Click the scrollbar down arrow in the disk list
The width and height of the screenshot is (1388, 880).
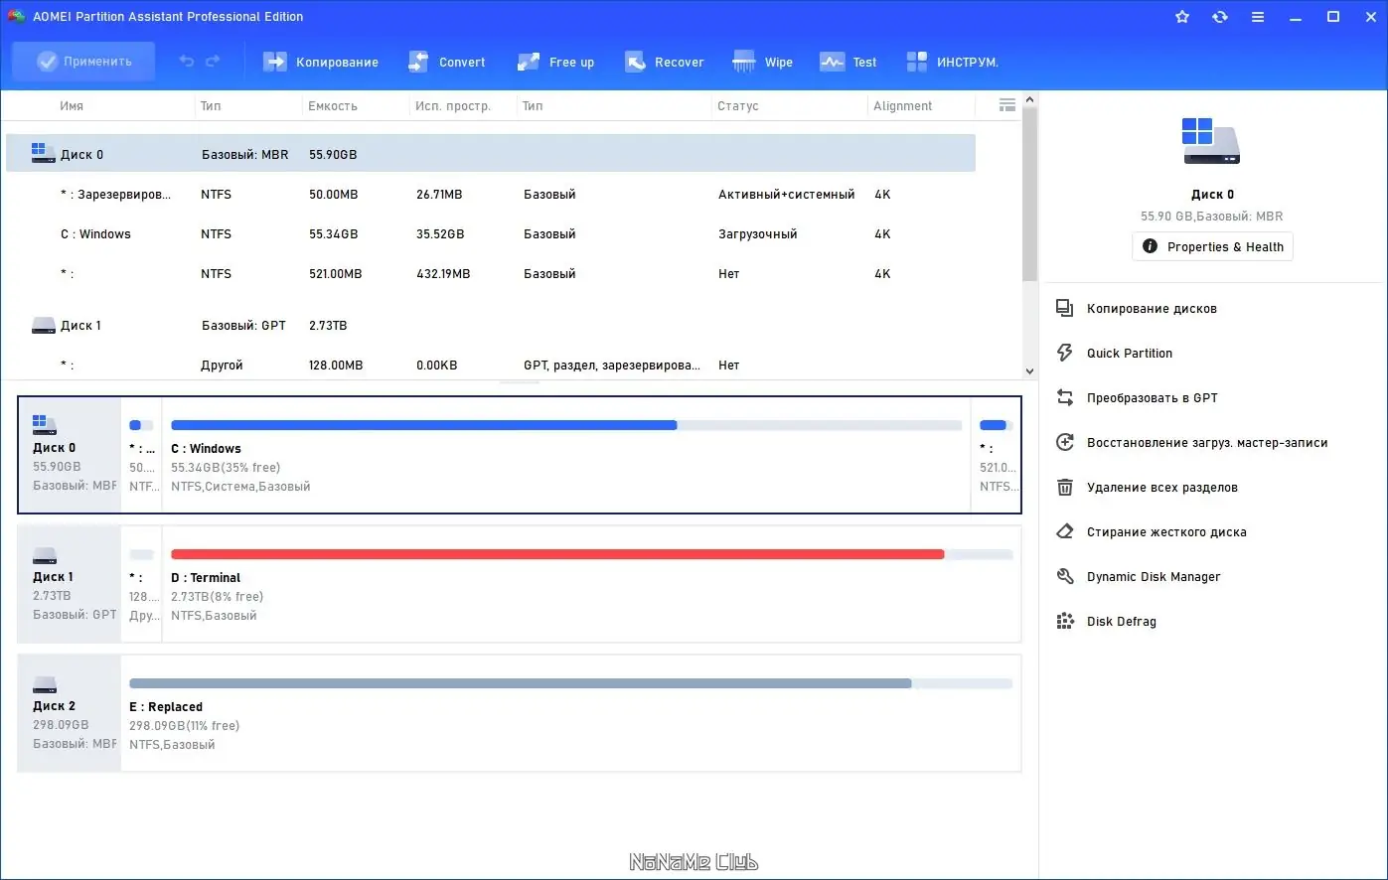pyautogui.click(x=1029, y=369)
